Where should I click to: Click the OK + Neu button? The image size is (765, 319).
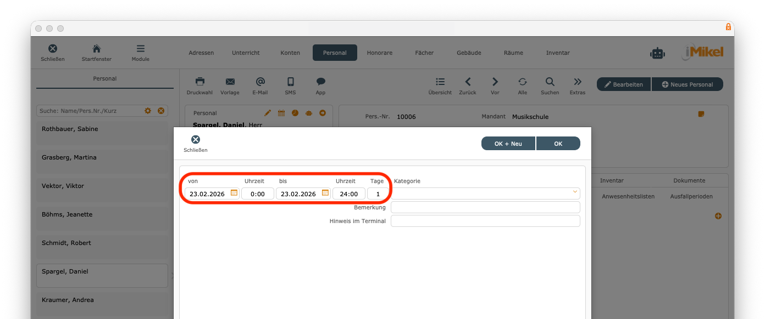click(508, 144)
